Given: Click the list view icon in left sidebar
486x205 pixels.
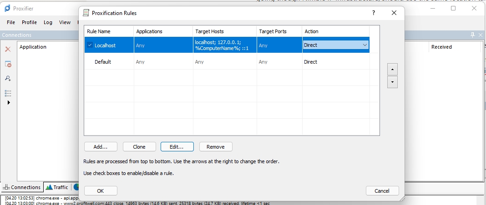Looking at the screenshot, I should pyautogui.click(x=8, y=93).
